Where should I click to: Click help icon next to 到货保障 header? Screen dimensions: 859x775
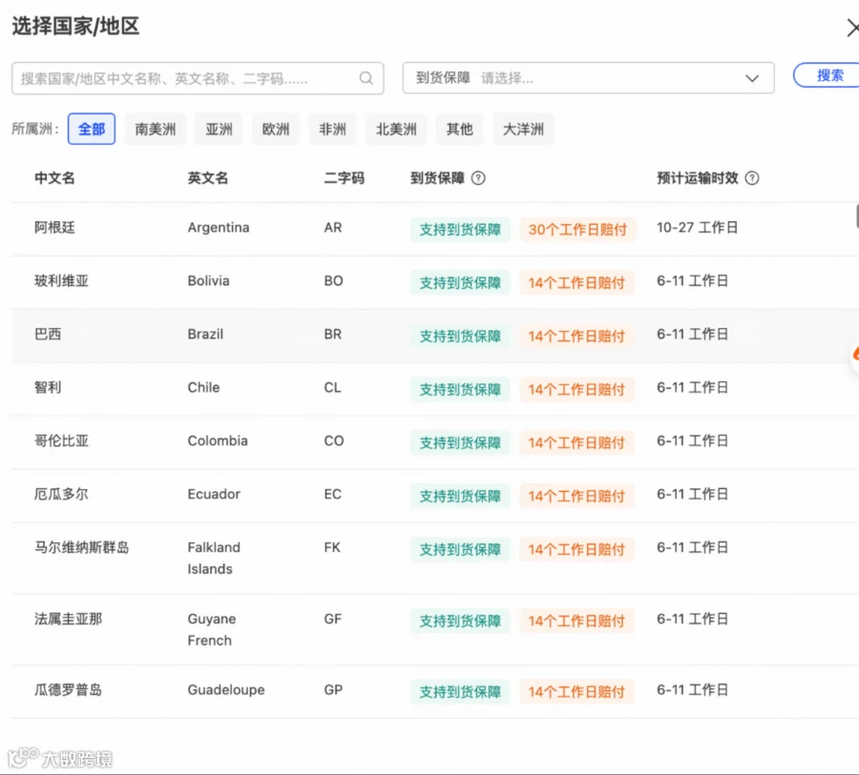pyautogui.click(x=478, y=178)
